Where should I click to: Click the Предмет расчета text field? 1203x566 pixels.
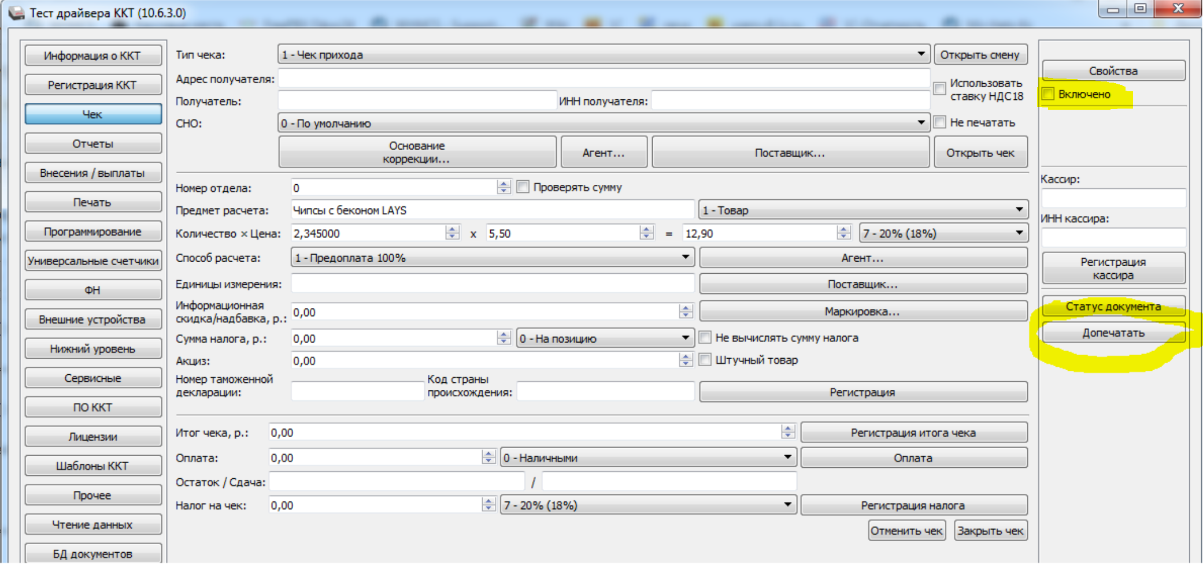[491, 210]
